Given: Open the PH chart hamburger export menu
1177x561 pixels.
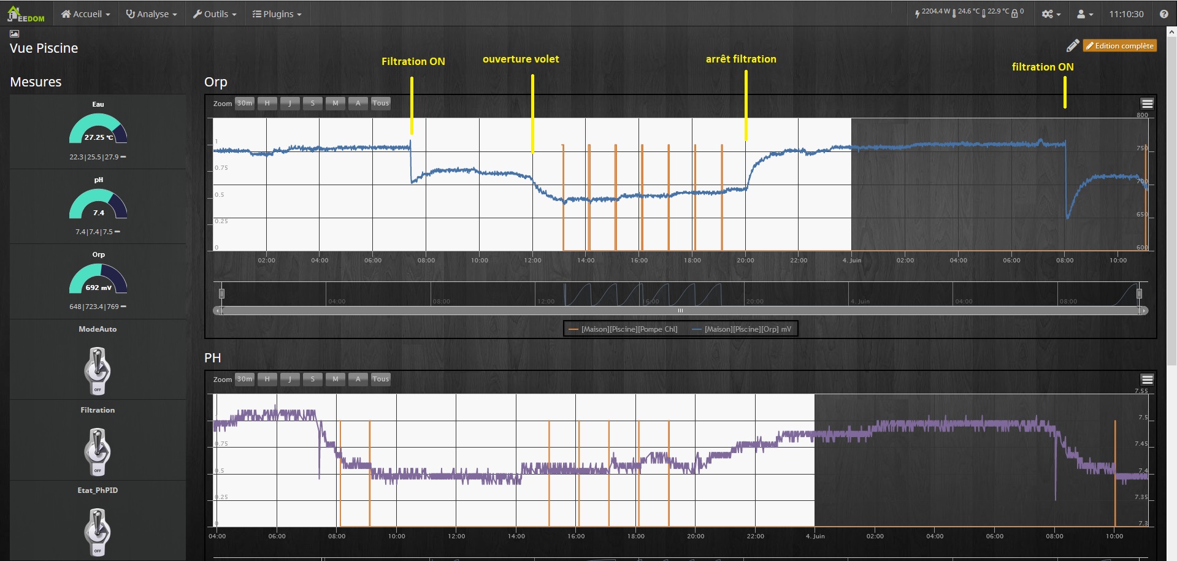Looking at the screenshot, I should 1147,380.
